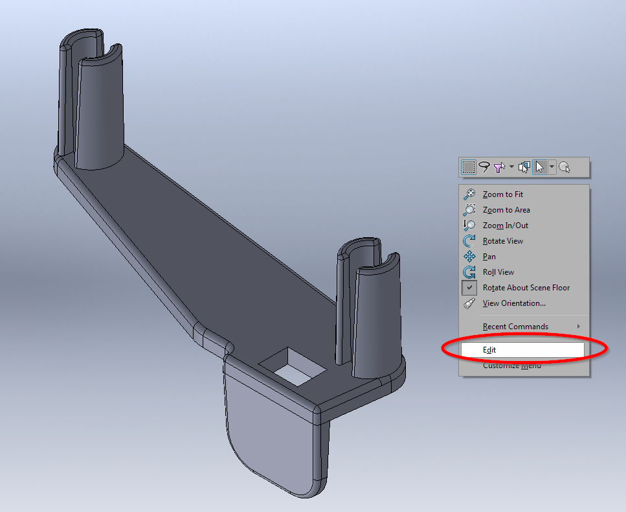
Task: Expand the Recent Commands submenu
Action: point(524,327)
